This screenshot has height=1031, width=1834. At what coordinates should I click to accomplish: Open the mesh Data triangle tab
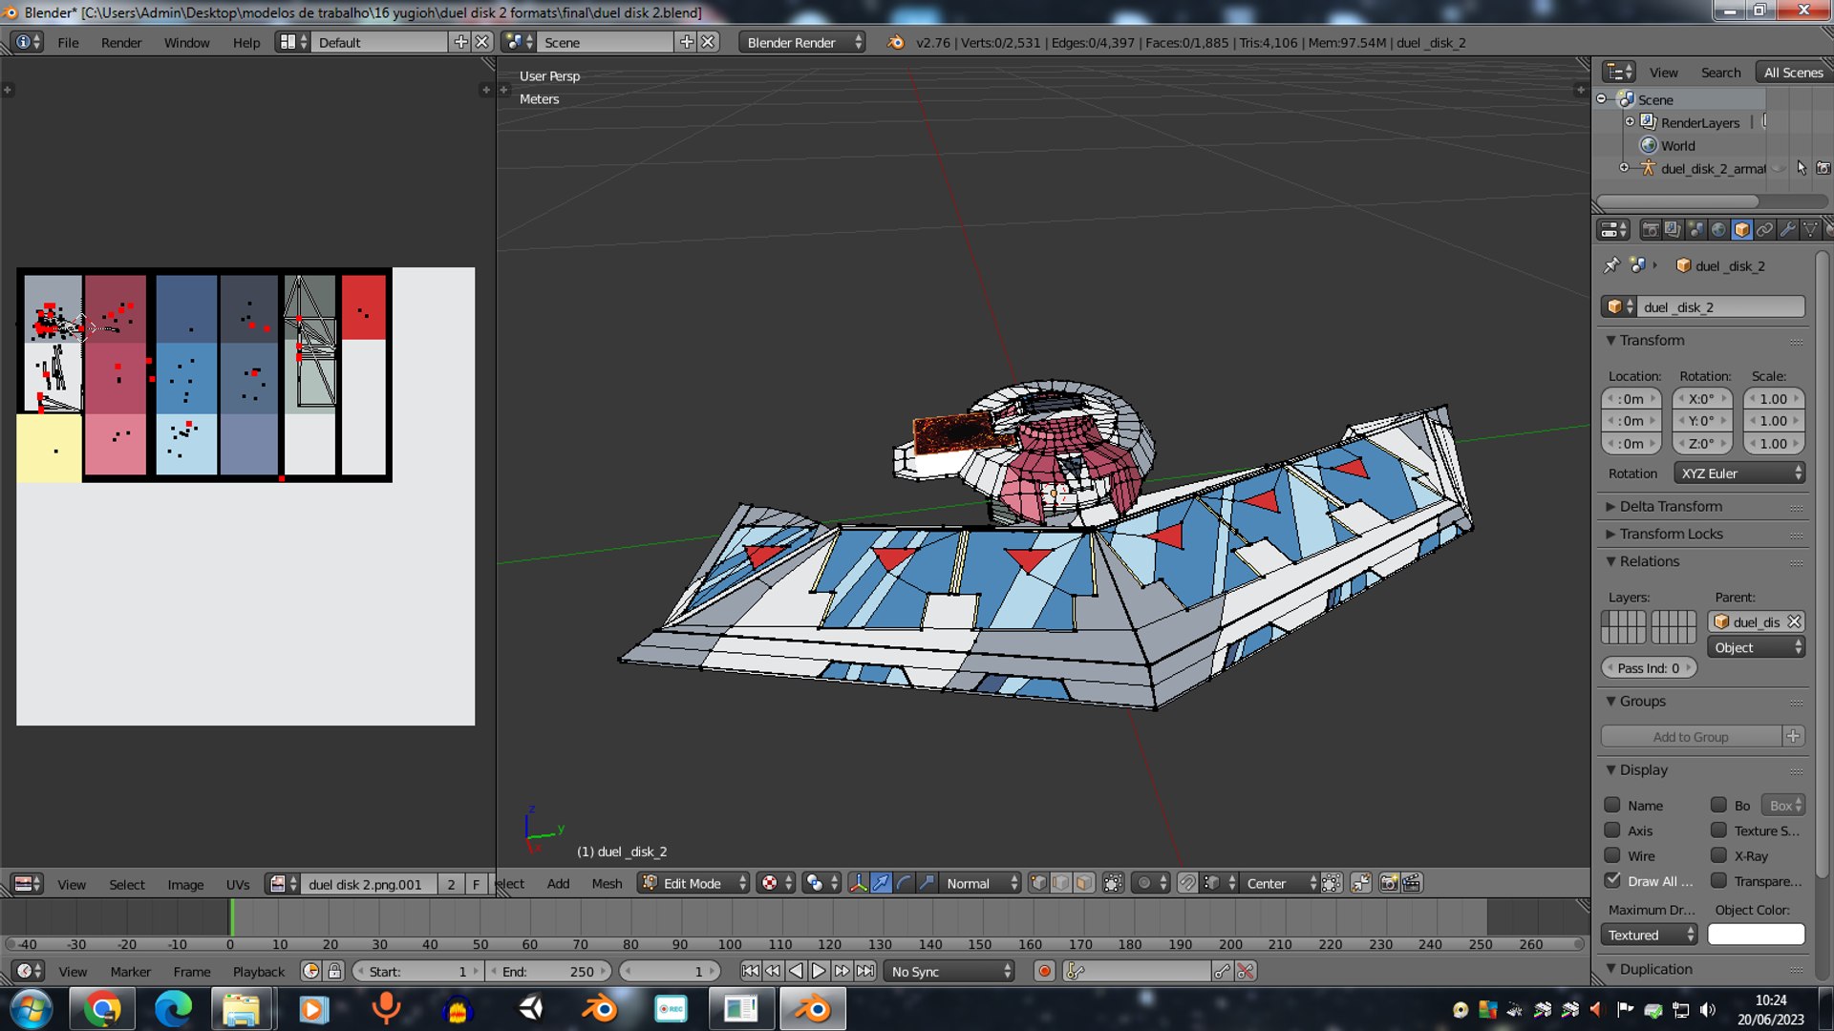[x=1810, y=229]
